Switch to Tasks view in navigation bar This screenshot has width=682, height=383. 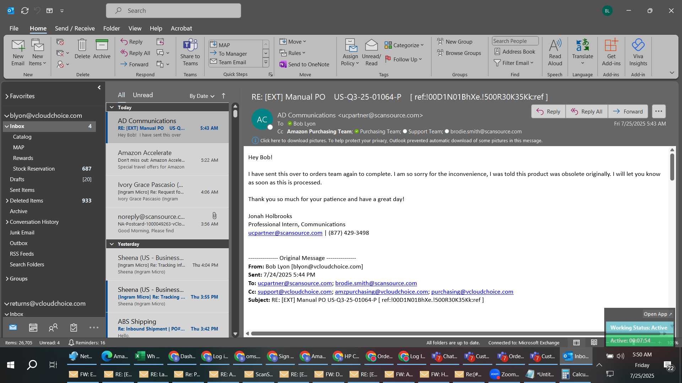74,328
